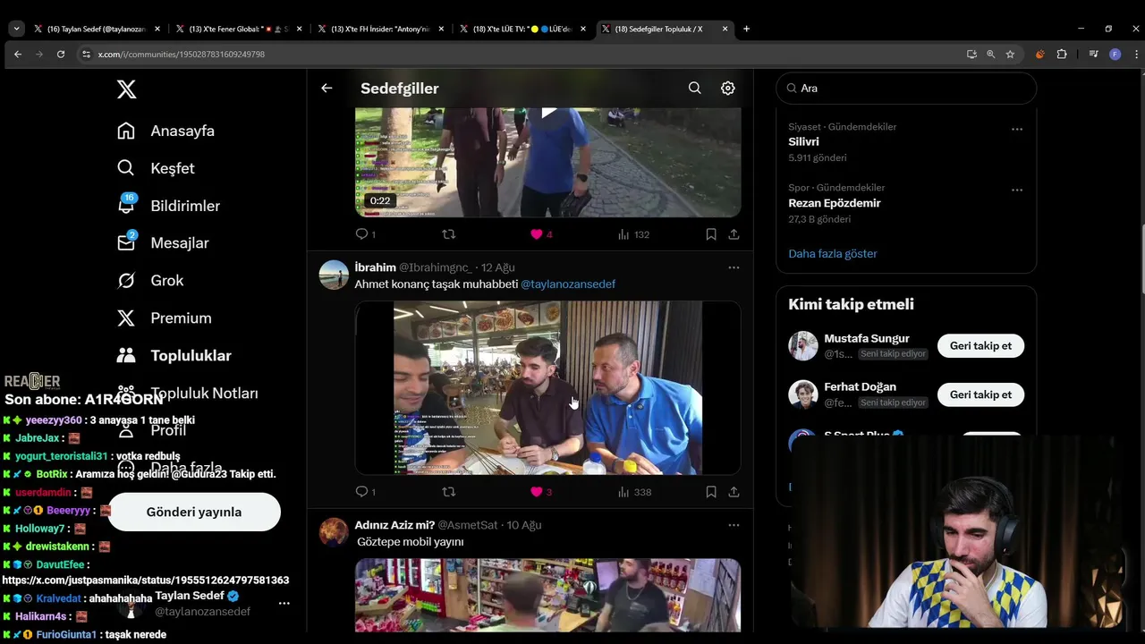Screen dimensions: 1145x644
Task: Search within Sedefgiller community
Action: [694, 88]
